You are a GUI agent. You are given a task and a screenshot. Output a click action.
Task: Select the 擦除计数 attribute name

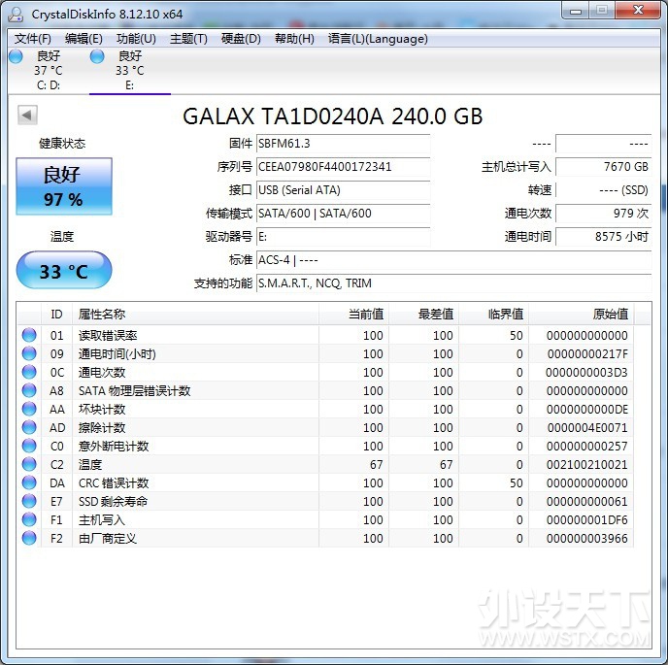102,428
